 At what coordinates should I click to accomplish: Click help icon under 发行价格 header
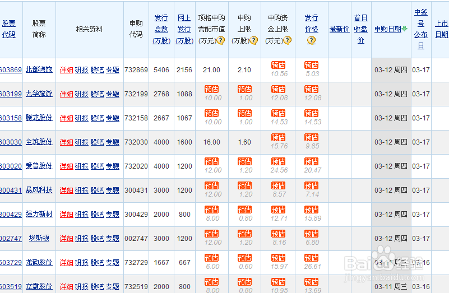311,41
